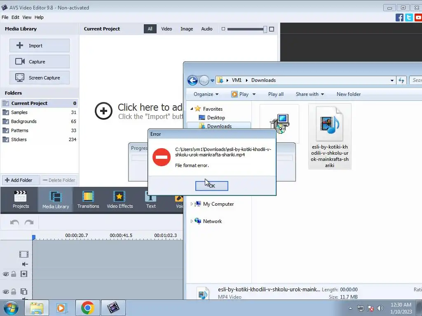
Task: Switch to the Audio filter tab
Action: (207, 29)
